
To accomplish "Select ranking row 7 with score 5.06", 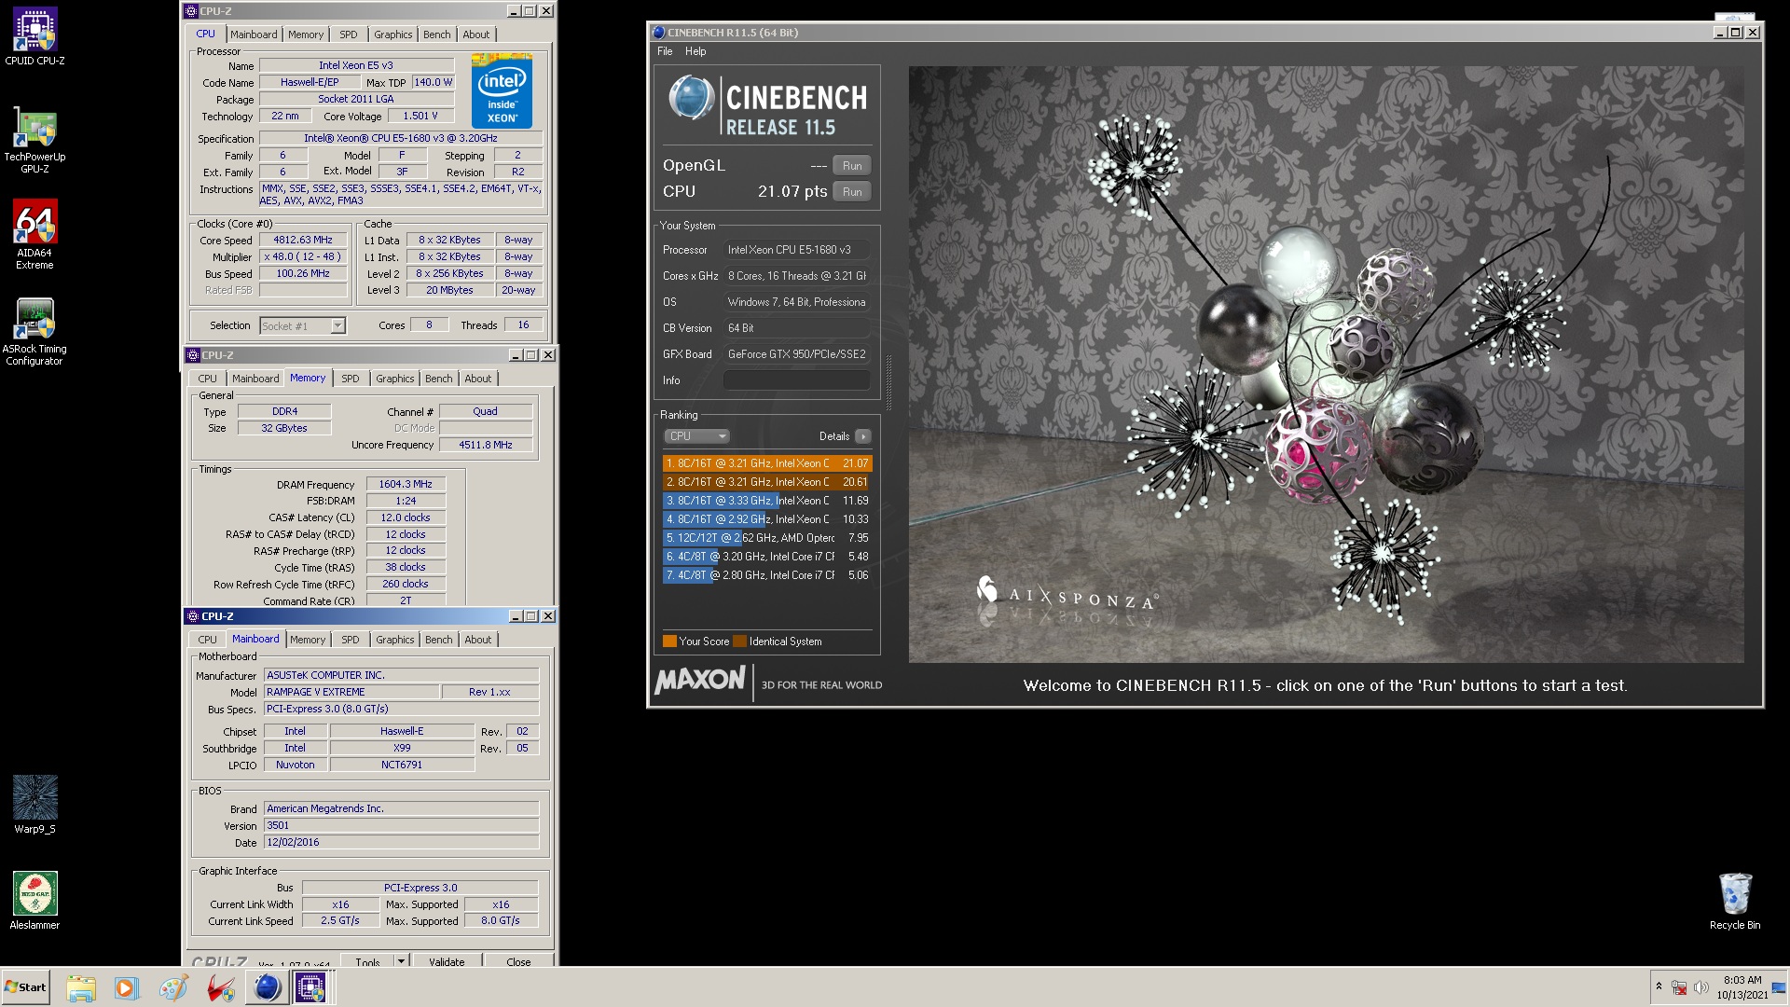I will (767, 575).
